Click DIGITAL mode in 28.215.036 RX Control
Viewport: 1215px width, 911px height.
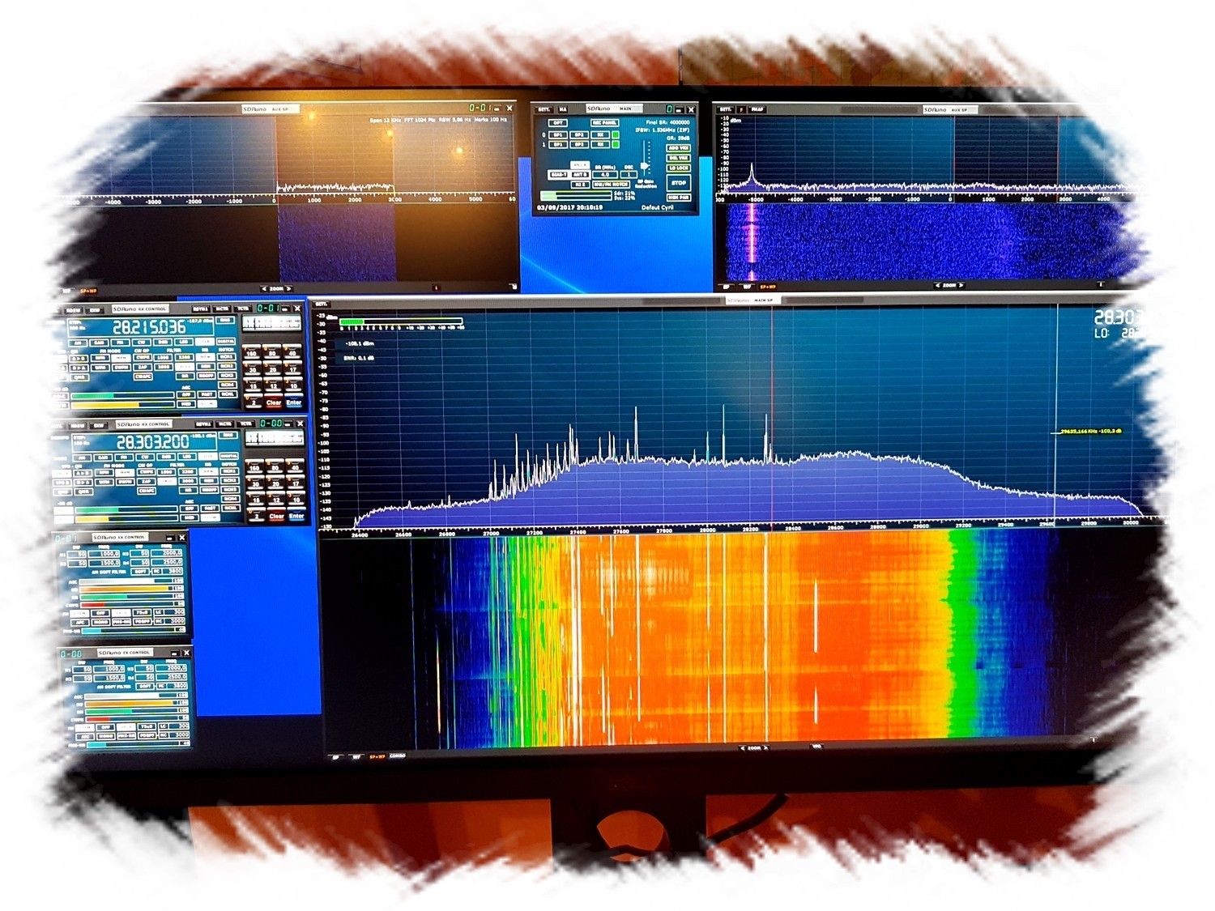[x=226, y=342]
